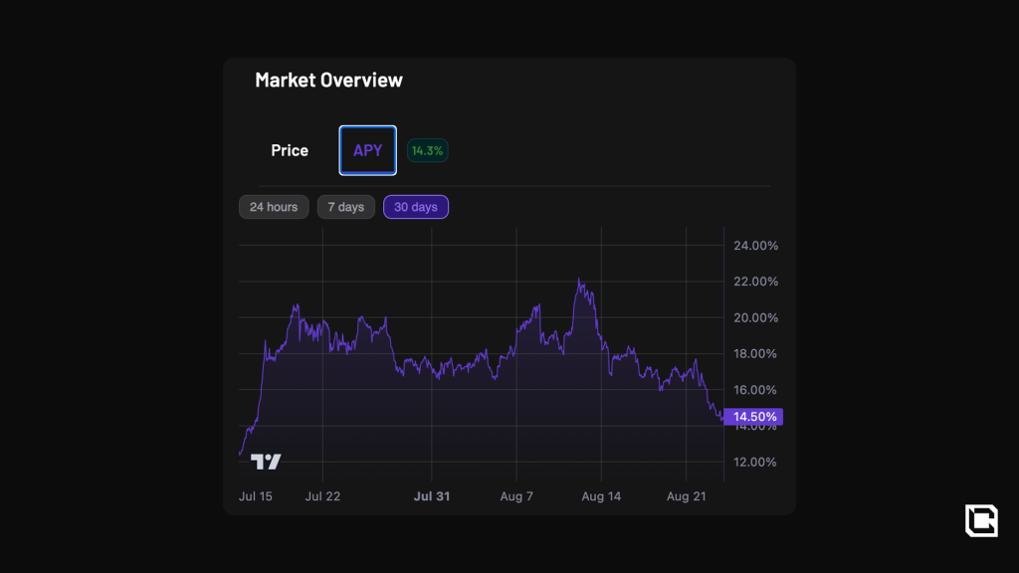Set chart range to 7 days

346,207
